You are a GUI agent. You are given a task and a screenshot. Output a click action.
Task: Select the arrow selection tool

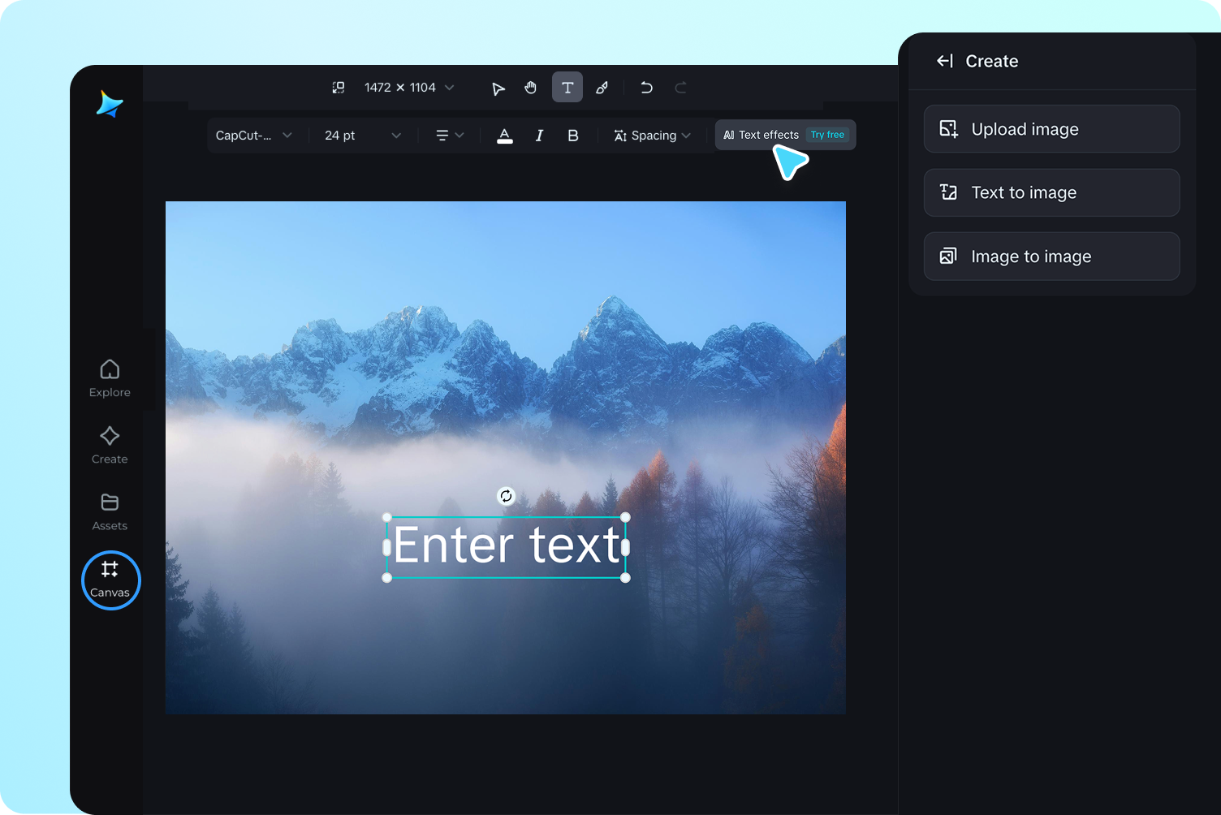pos(498,87)
